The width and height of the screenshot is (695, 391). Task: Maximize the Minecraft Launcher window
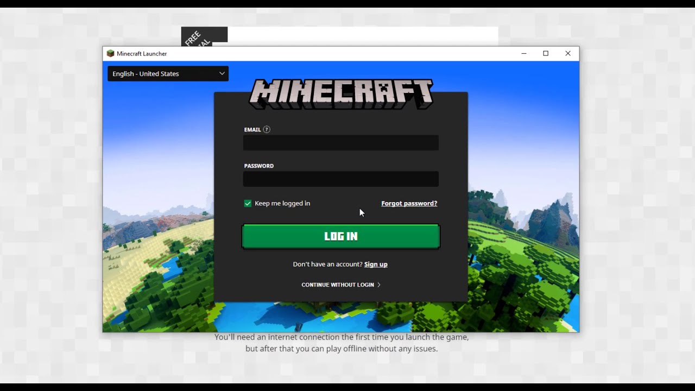tap(546, 53)
